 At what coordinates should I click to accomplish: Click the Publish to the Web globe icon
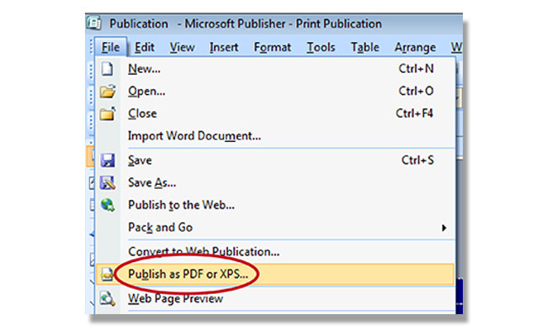pyautogui.click(x=108, y=205)
